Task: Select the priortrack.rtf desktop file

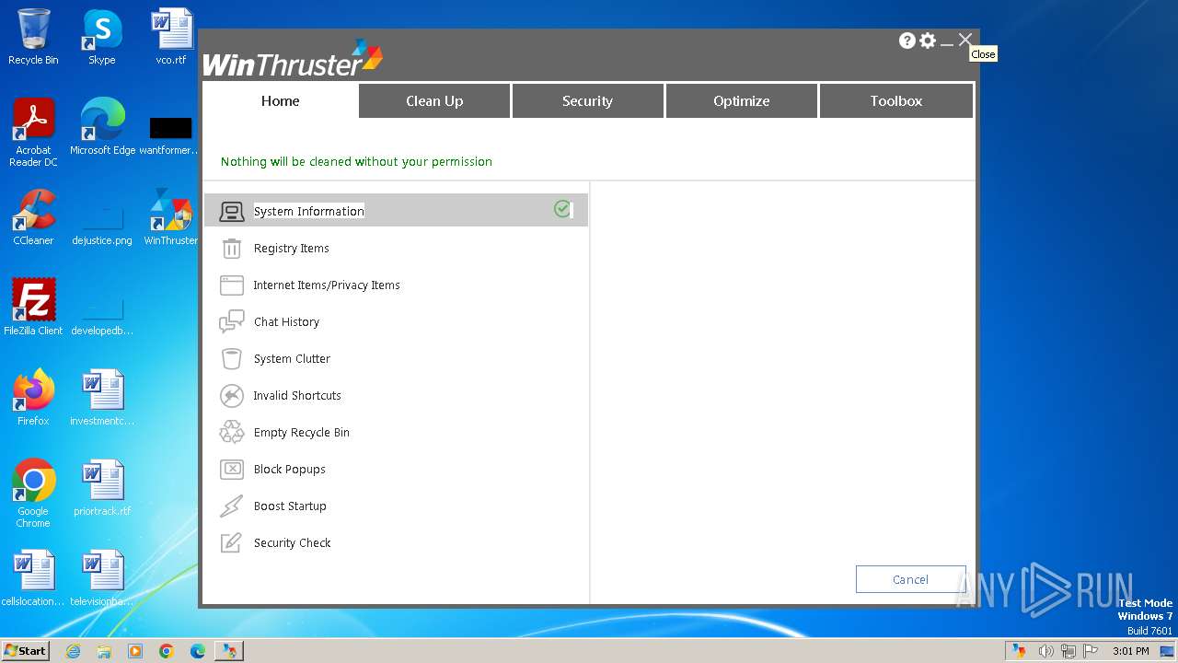Action: click(102, 488)
